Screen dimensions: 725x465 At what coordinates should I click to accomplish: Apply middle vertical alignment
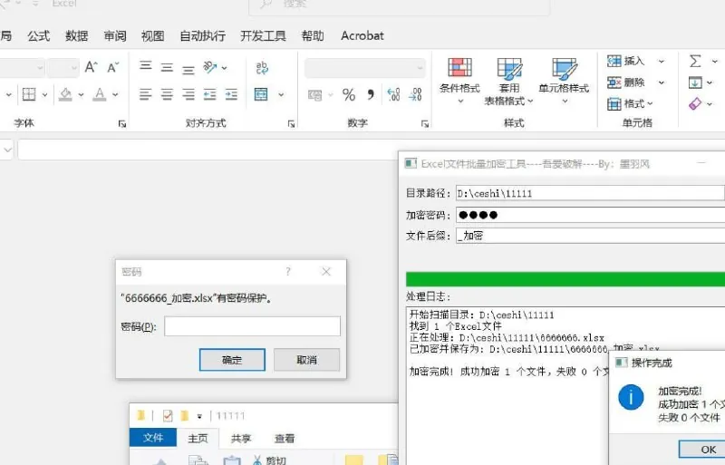point(167,68)
